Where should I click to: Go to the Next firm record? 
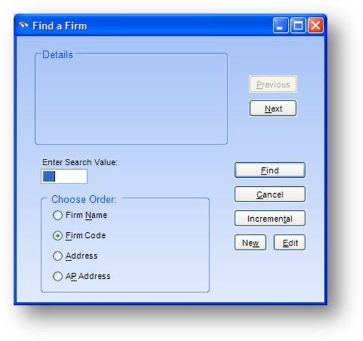273,108
